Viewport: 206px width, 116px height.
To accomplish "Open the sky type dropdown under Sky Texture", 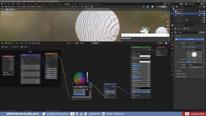I will click(194, 50).
